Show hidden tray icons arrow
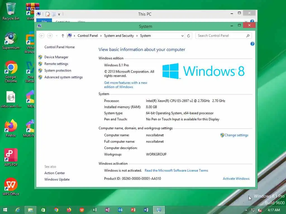Image resolution: width=286 pixels, height=214 pixels. [x=246, y=210]
